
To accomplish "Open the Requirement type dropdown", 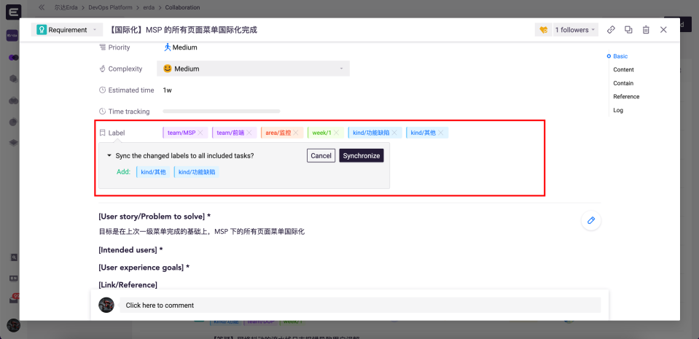I will [x=67, y=30].
